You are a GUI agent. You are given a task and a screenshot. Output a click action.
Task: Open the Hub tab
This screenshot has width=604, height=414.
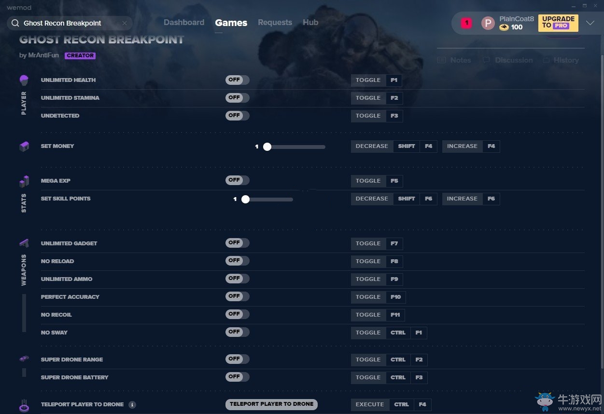(310, 23)
